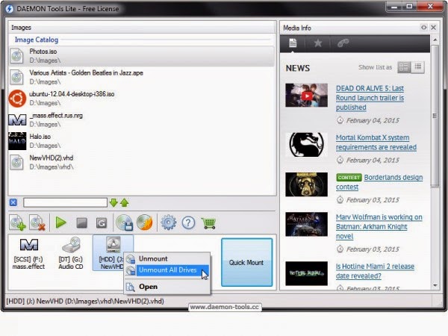Open Marv Wolfman Batman novel link
Screen dimensions: 448x336
click(379, 226)
